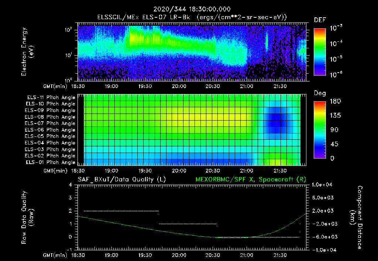Click the 21:00 tick under the data quality plot
This screenshot has width=378, height=261.
(246, 255)
